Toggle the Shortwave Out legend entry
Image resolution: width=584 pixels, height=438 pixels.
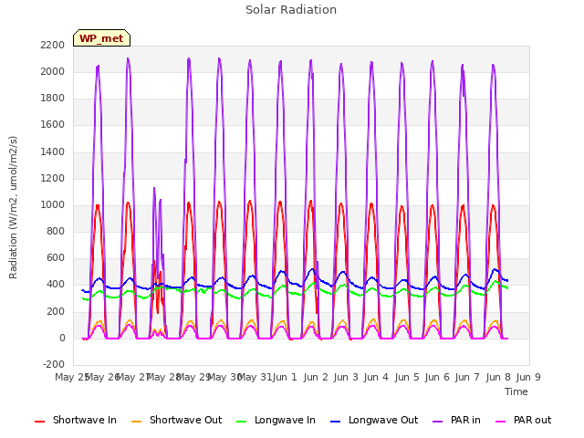176,420
